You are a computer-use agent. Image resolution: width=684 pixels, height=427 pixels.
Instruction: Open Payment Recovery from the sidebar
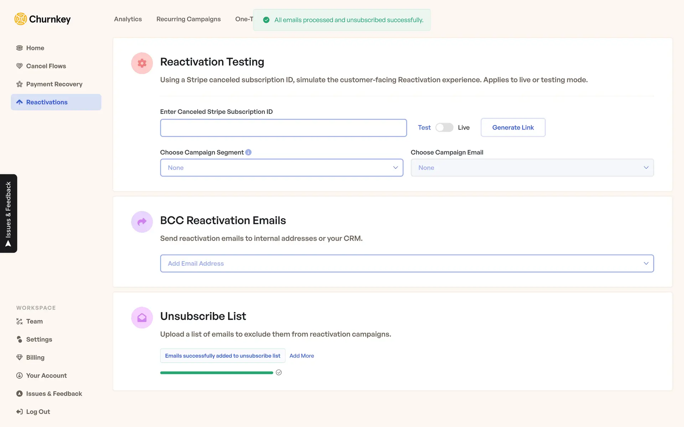click(x=54, y=84)
